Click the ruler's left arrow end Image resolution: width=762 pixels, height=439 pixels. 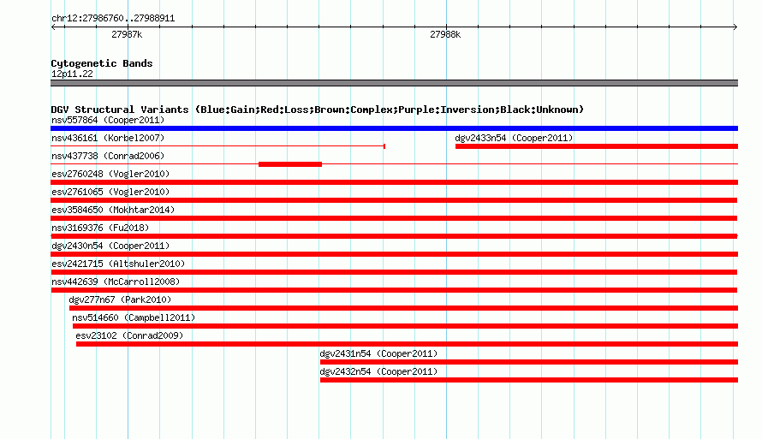click(x=53, y=27)
